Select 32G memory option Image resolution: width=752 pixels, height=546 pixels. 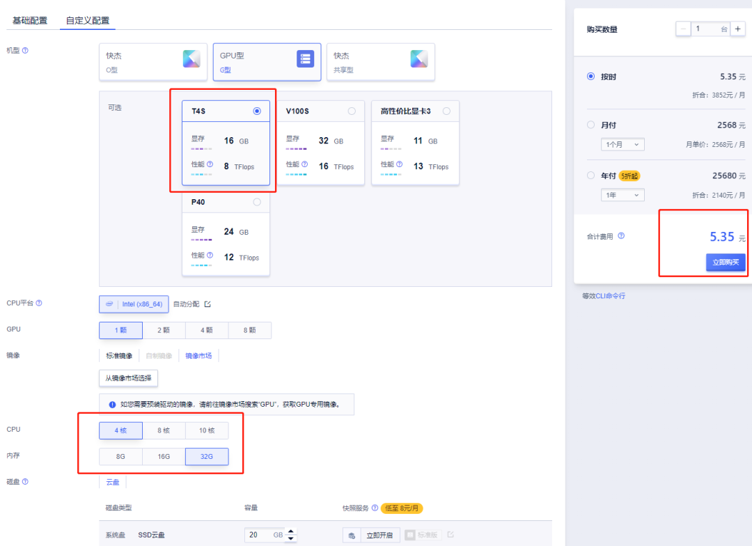point(207,456)
